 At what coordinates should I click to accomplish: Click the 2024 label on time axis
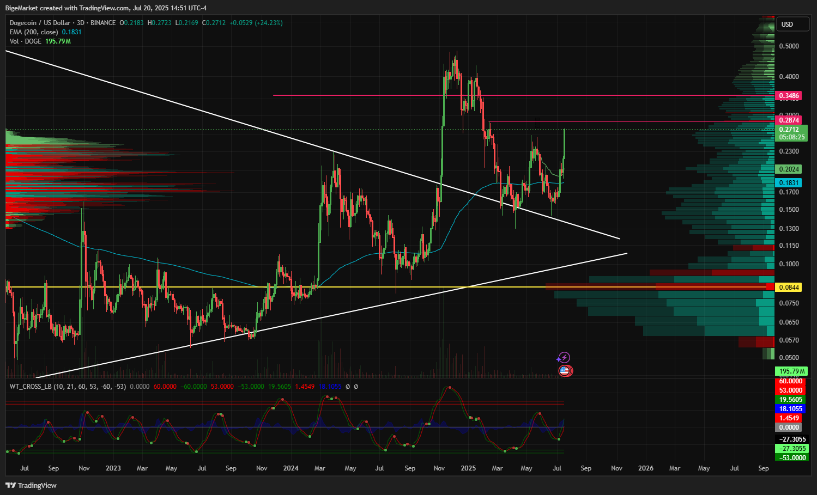coord(291,468)
